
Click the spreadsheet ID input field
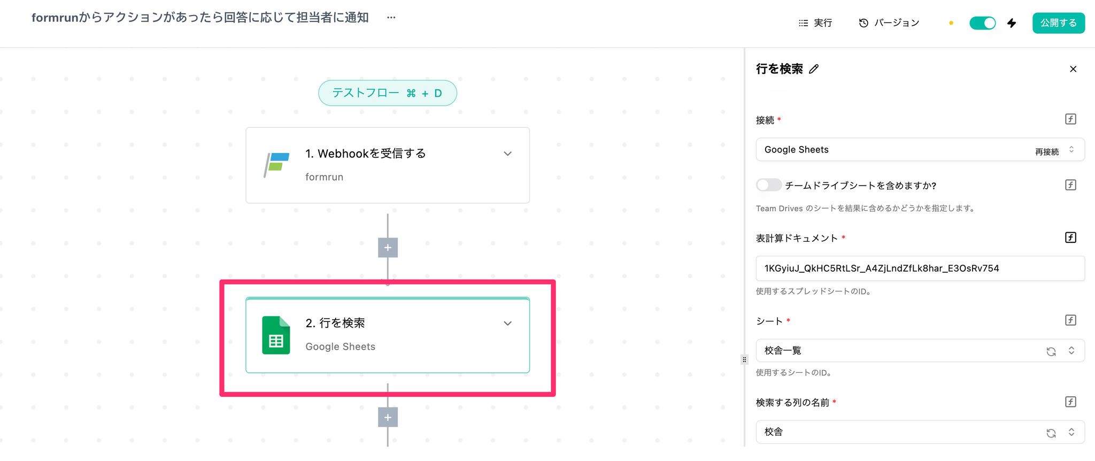[920, 268]
